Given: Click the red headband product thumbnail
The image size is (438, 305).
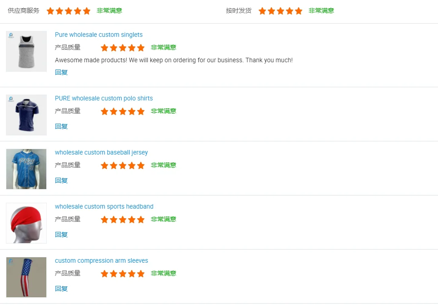Looking at the screenshot, I should coord(26,223).
